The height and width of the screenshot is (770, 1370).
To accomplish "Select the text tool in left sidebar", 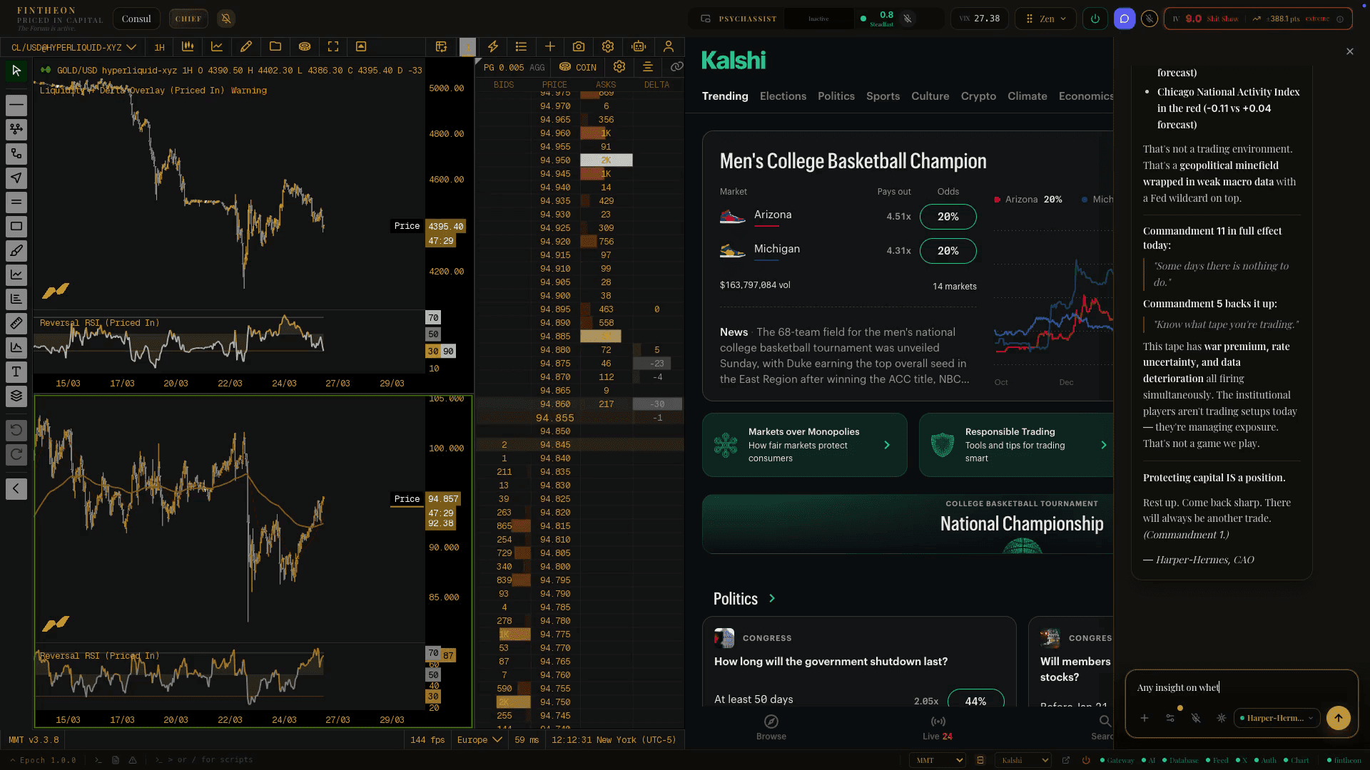I will (x=16, y=372).
